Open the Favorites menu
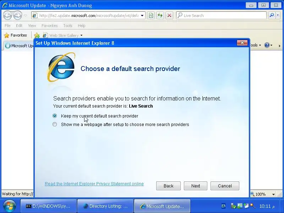The image size is (284, 213). pos(49,26)
